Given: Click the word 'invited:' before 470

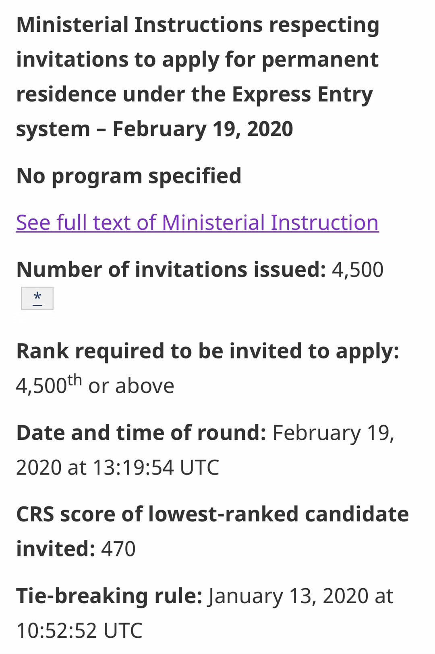Looking at the screenshot, I should point(56,549).
